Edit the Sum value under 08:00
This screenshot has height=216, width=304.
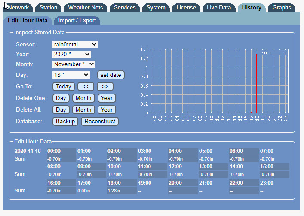(x=61, y=174)
